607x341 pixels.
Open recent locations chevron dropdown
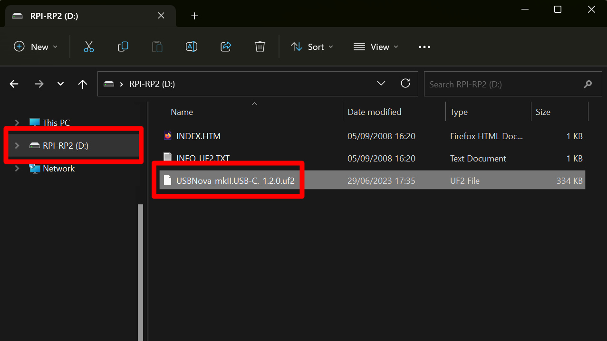coord(60,84)
